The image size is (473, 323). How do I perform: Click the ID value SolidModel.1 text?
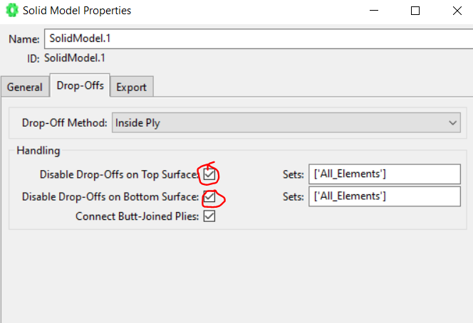75,58
